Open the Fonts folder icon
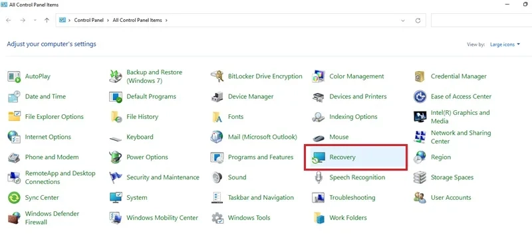The height and width of the screenshot is (249, 532). (217, 117)
